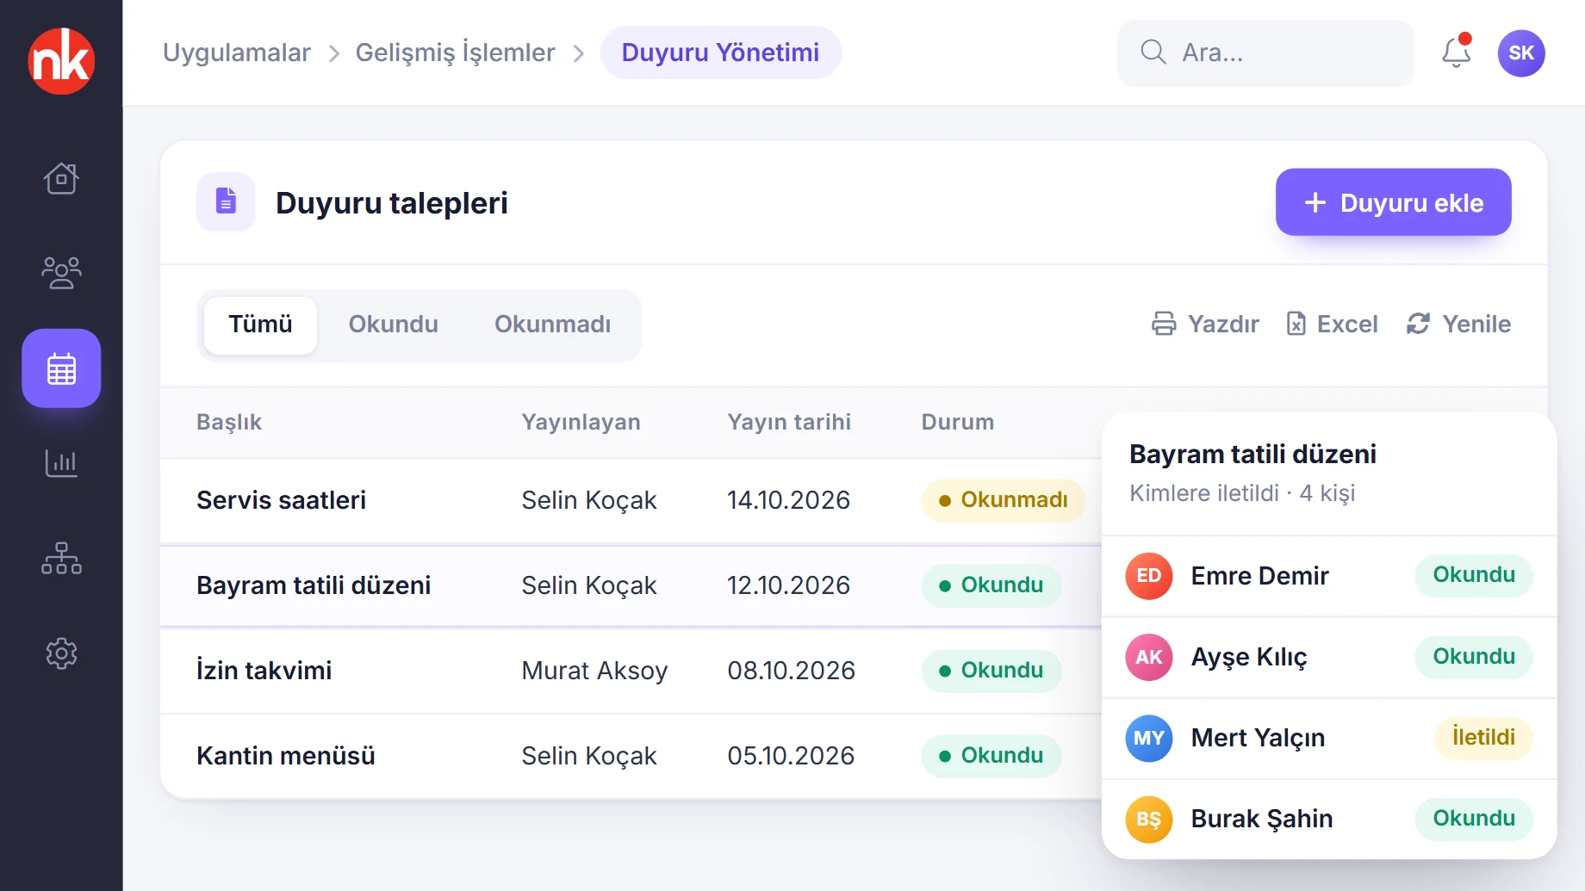Click Emre Demir's Okundu badge
1585x891 pixels.
1474,575
